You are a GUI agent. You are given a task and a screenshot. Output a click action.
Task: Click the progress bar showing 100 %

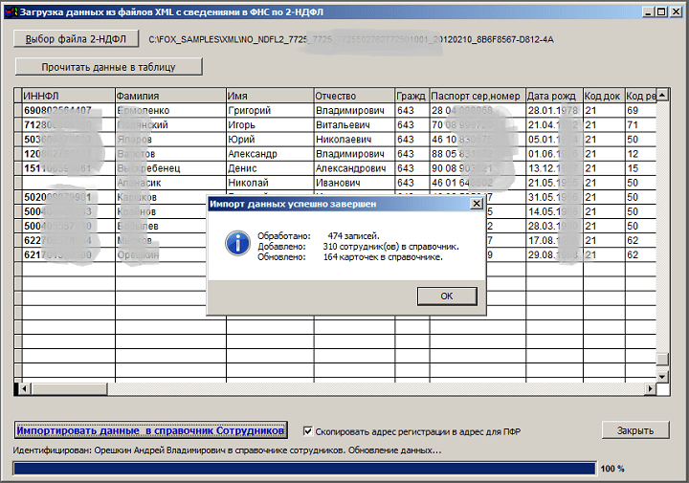point(304,469)
